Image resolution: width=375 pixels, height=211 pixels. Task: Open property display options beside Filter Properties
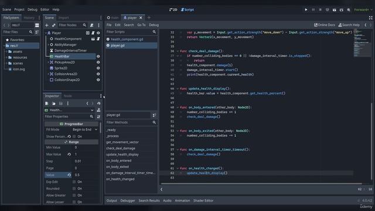click(98, 117)
